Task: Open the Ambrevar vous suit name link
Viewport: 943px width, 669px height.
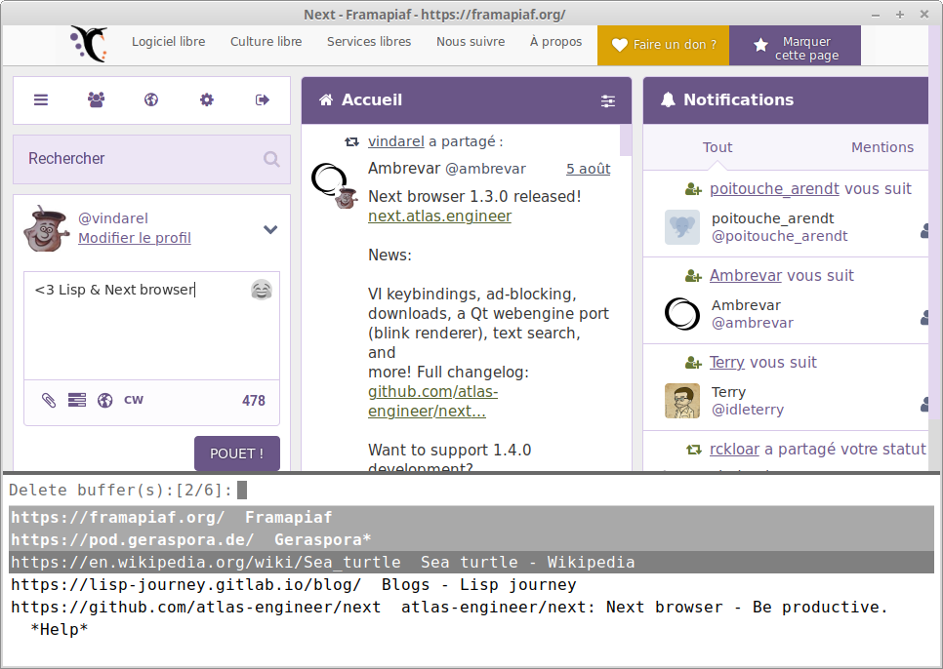Action: coord(747,276)
